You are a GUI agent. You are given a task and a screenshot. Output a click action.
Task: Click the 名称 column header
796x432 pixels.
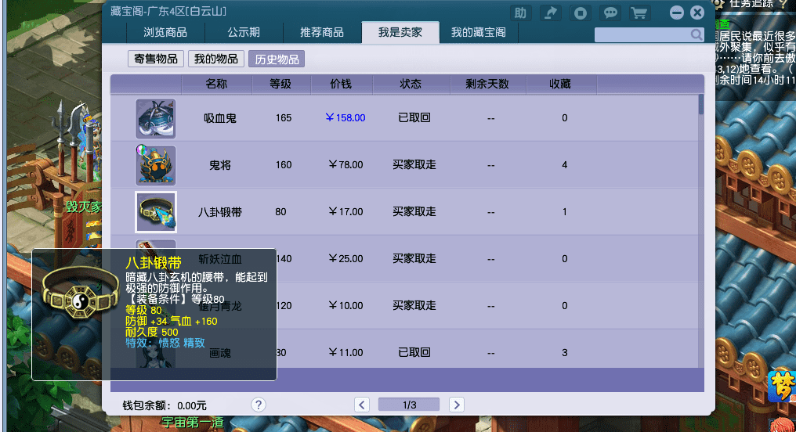click(x=216, y=85)
